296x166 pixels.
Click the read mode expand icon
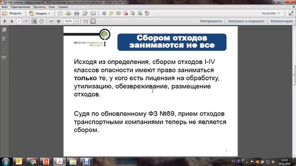[x=291, y=13]
